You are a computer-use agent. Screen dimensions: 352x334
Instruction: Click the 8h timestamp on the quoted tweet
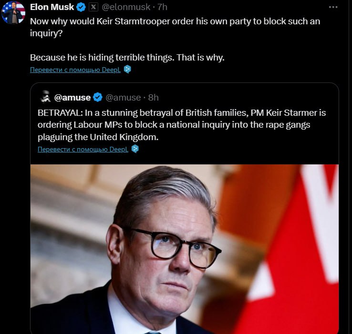click(154, 97)
